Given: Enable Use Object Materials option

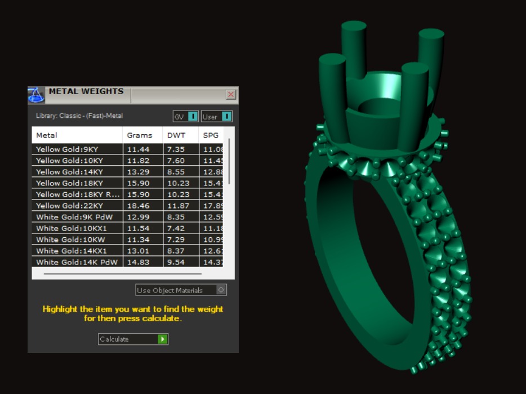Looking at the screenshot, I should point(221,290).
